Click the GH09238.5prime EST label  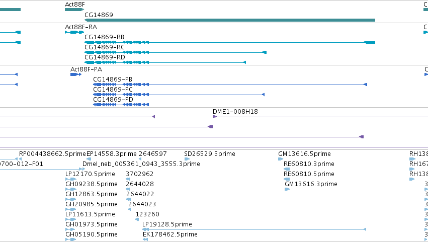92,184
